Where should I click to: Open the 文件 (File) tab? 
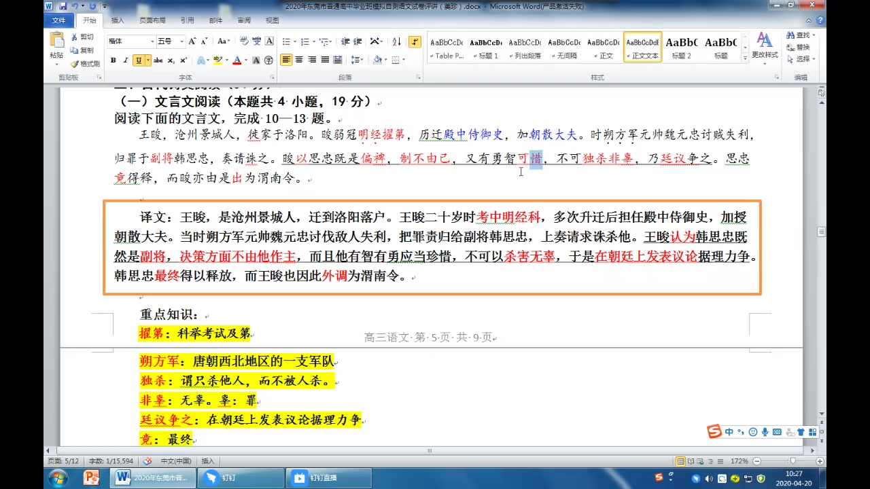tap(59, 20)
